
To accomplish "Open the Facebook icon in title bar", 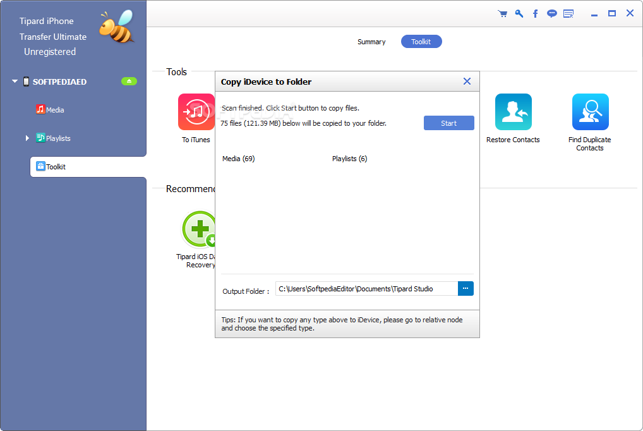I will pyautogui.click(x=535, y=14).
